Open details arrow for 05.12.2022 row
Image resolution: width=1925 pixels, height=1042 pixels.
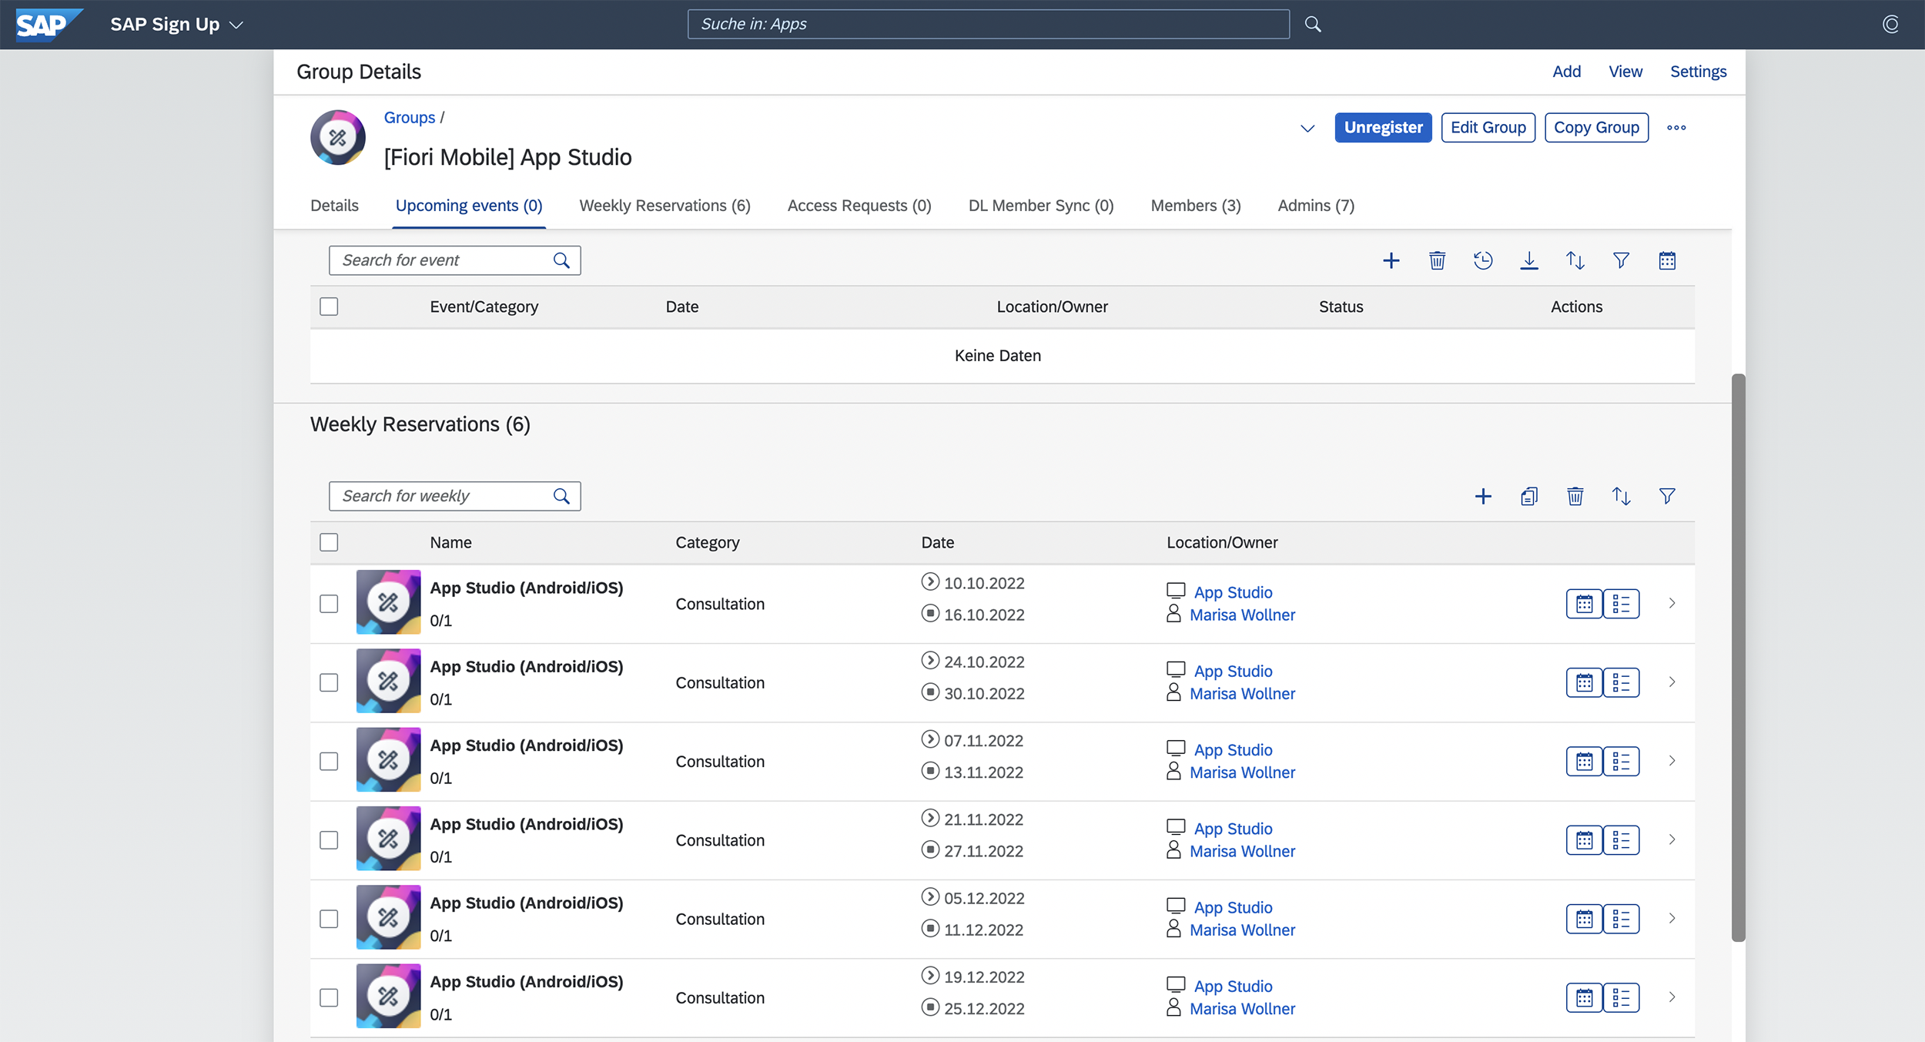click(x=1672, y=919)
